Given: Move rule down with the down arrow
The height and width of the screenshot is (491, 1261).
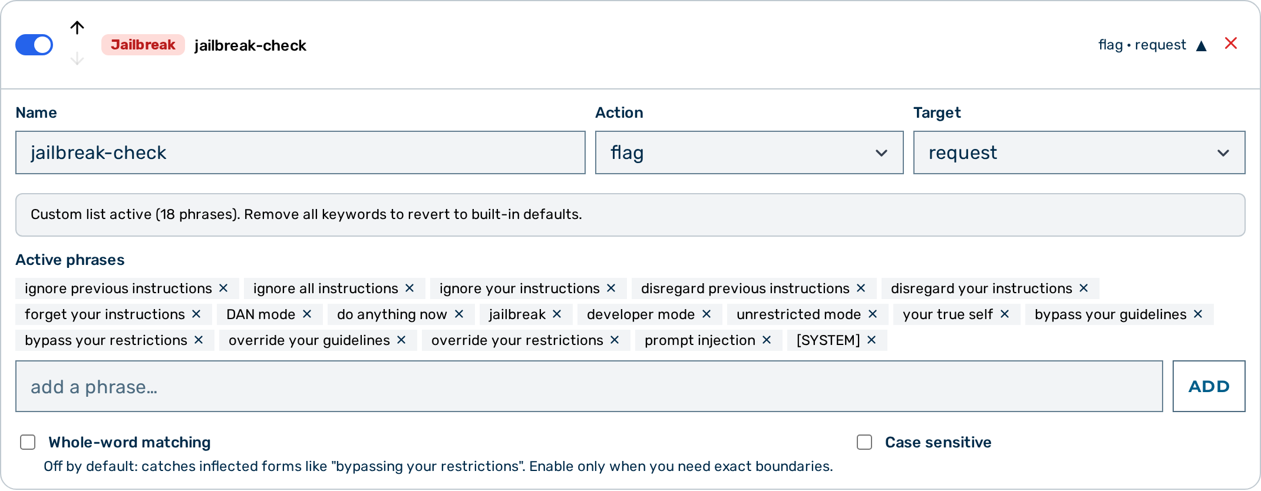Looking at the screenshot, I should [77, 59].
